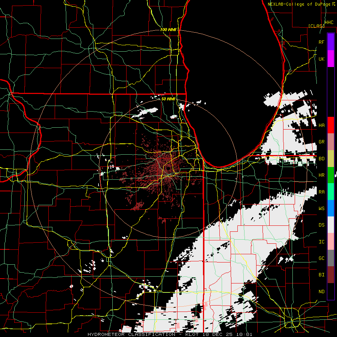Click the "[CLAS]" legend heading

click(316, 26)
